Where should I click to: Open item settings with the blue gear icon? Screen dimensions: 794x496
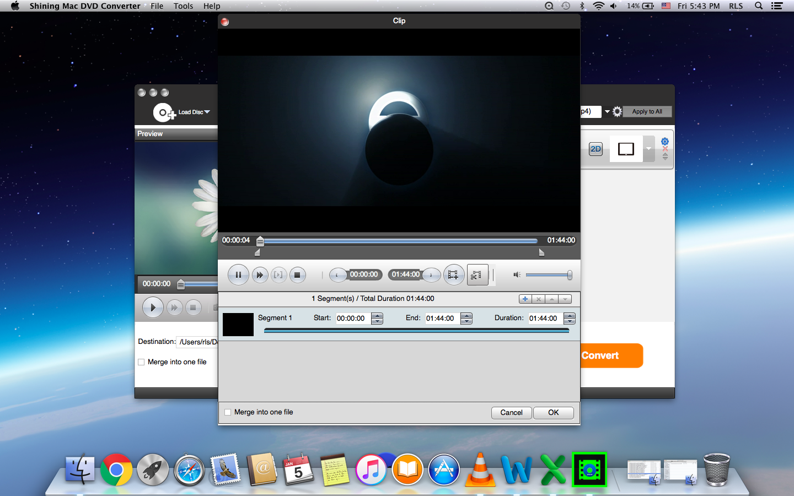[x=665, y=142]
